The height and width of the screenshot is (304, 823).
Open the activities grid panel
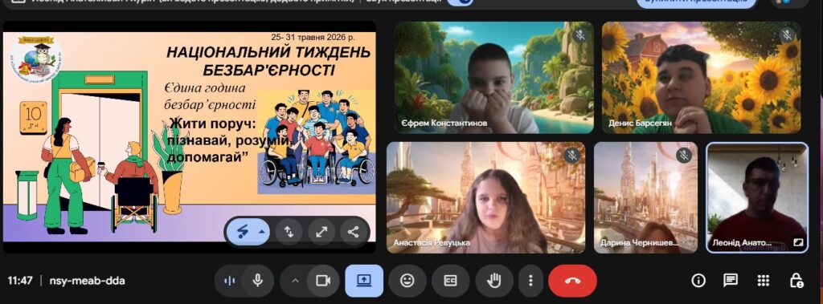point(764,281)
